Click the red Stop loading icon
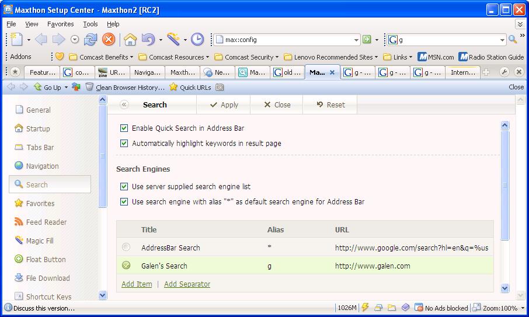Viewport: 529px width, 317px height. point(109,40)
